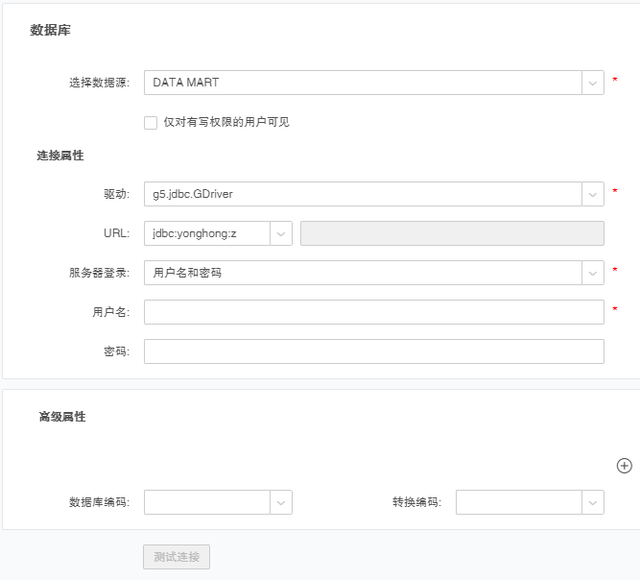This screenshot has width=640, height=580.
Task: Click the 转换编码 combo box field
Action: [519, 502]
